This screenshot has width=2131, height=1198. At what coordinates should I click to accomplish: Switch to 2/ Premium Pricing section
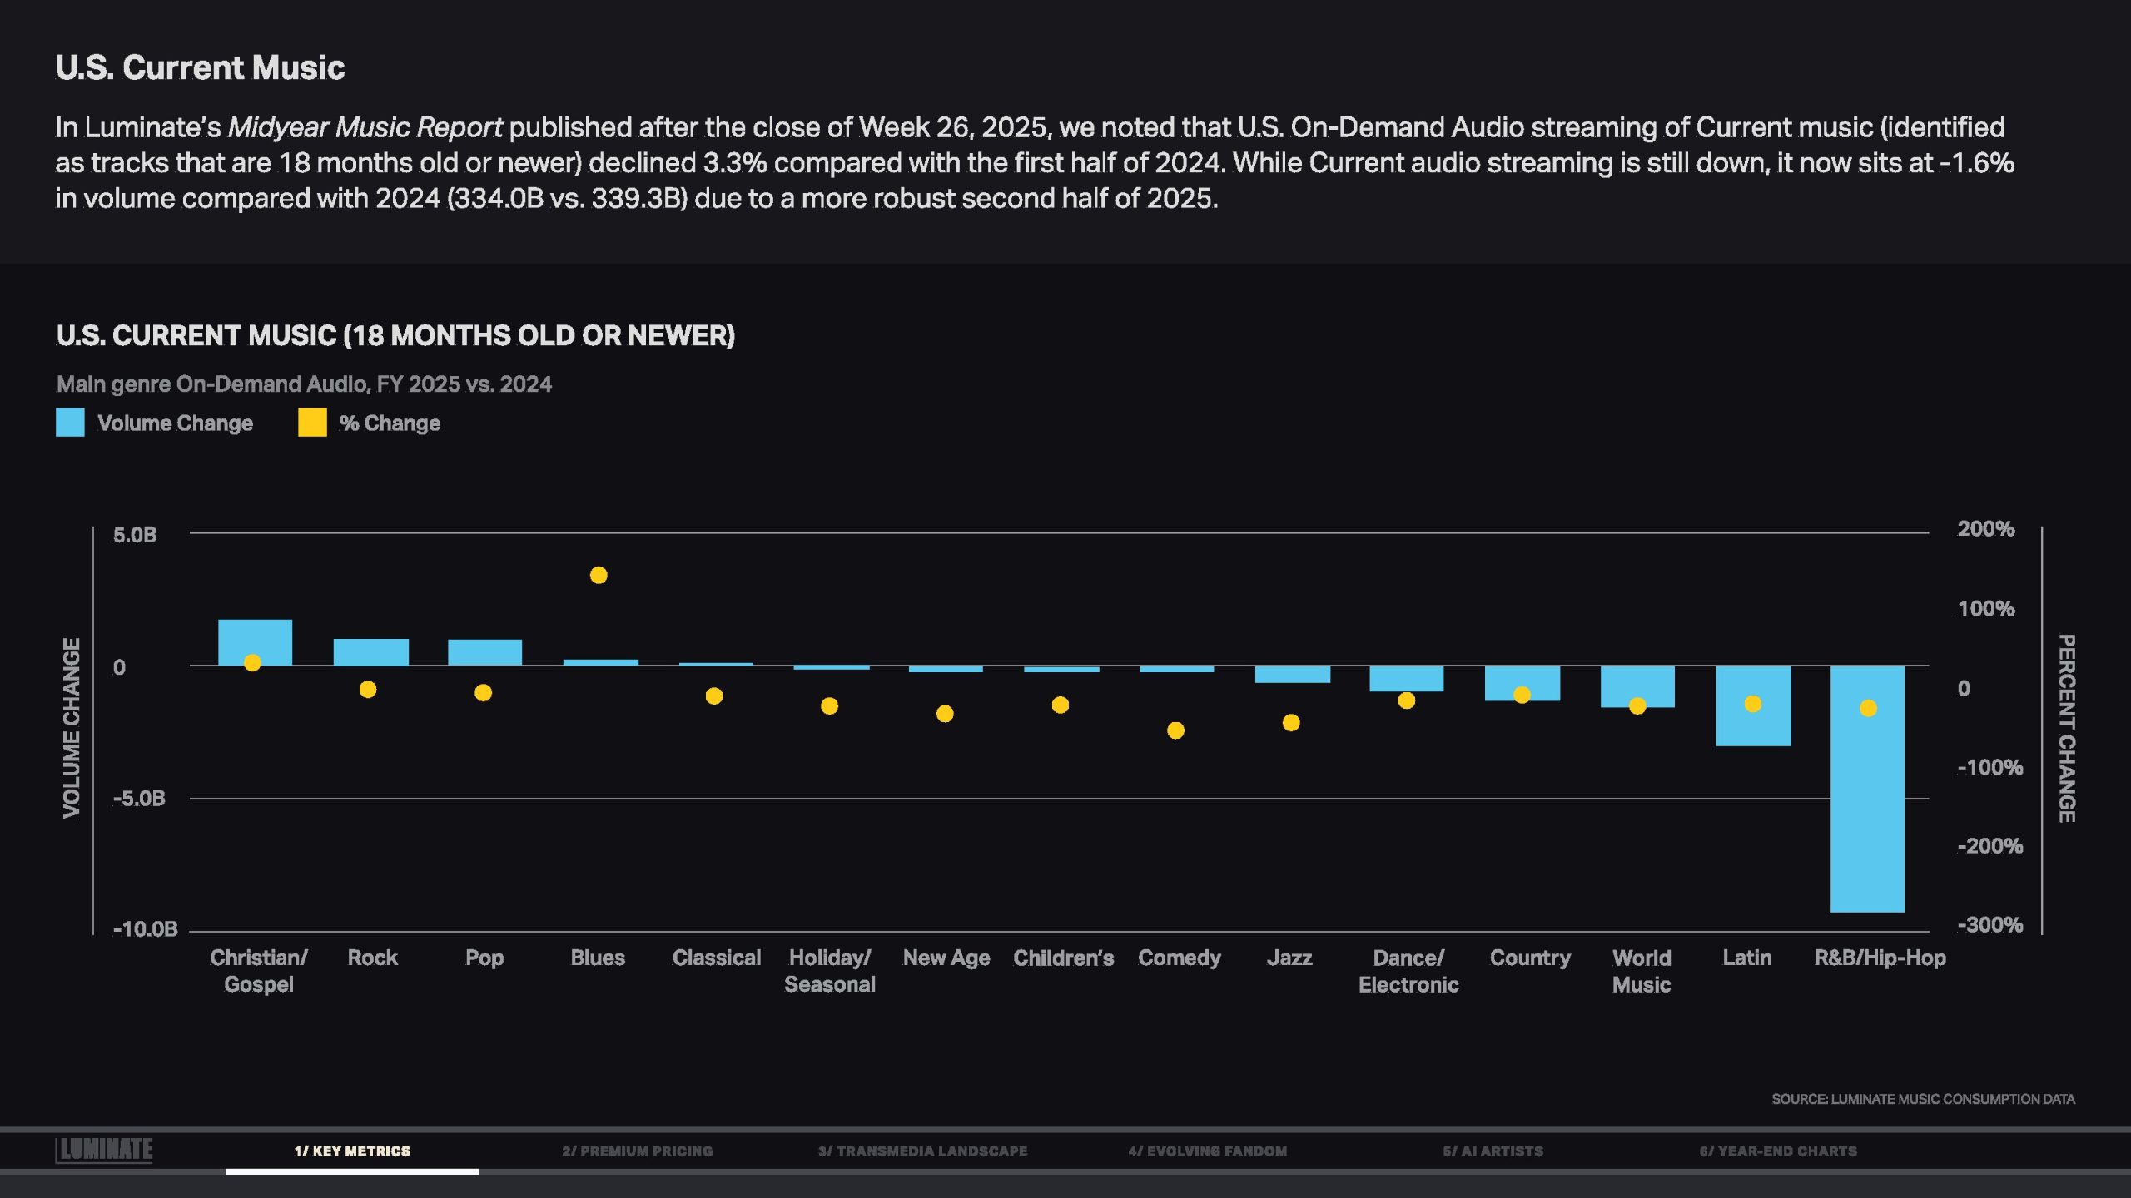pyautogui.click(x=637, y=1151)
